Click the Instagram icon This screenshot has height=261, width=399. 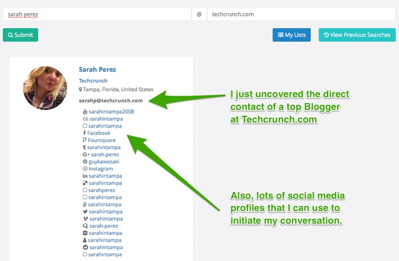coord(85,169)
